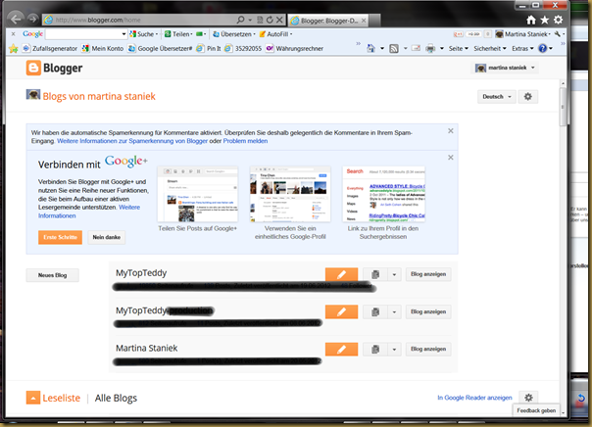Open the Weitere Informationen zur Spamerkennung link
592x427 pixels.
[132, 141]
